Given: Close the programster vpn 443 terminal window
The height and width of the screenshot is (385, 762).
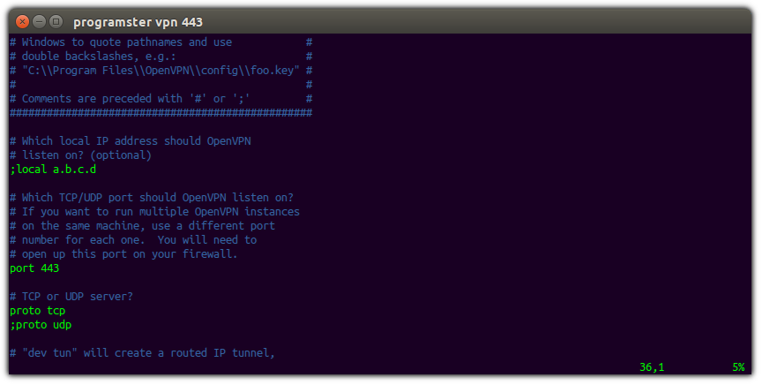Looking at the screenshot, I should (22, 21).
